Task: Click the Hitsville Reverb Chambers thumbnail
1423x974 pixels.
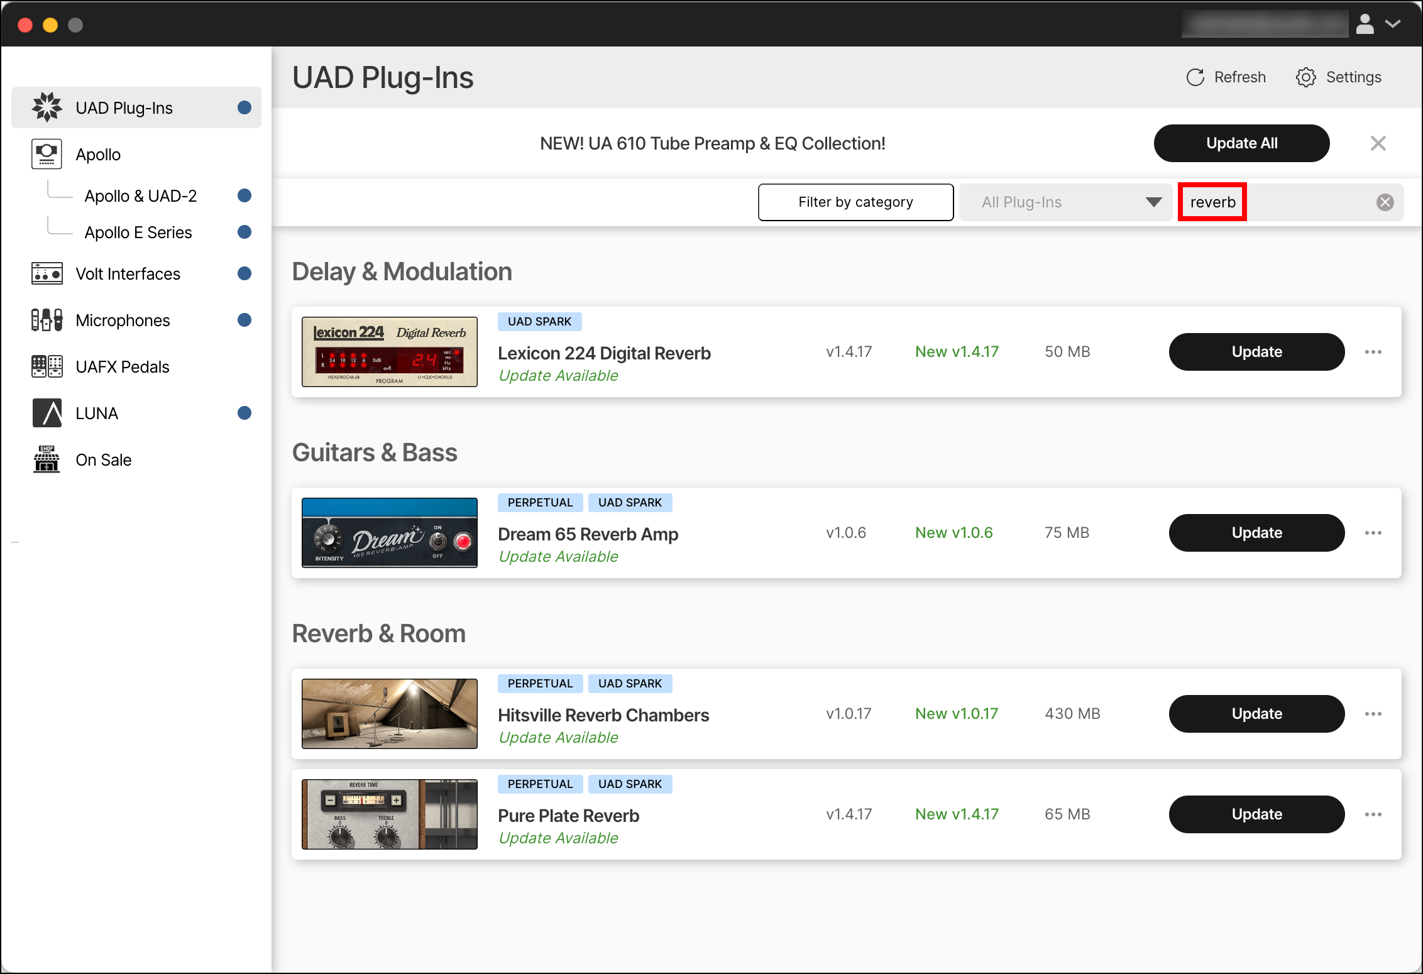Action: (390, 714)
